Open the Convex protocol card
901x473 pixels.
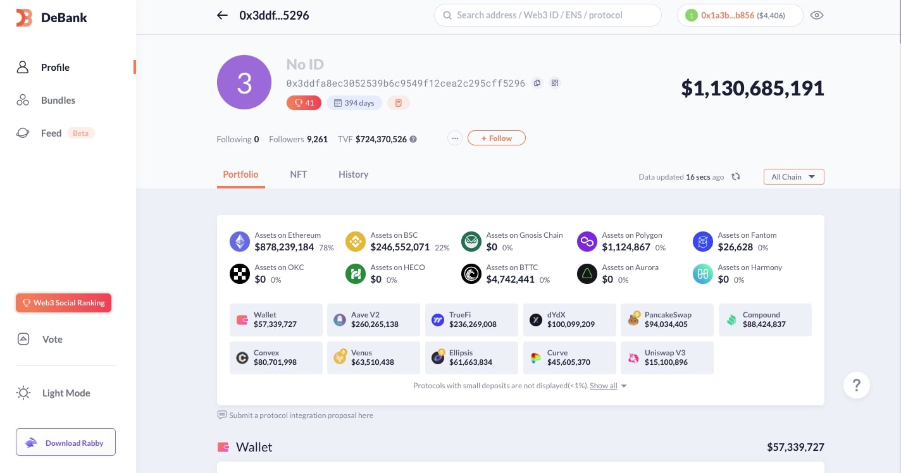276,357
